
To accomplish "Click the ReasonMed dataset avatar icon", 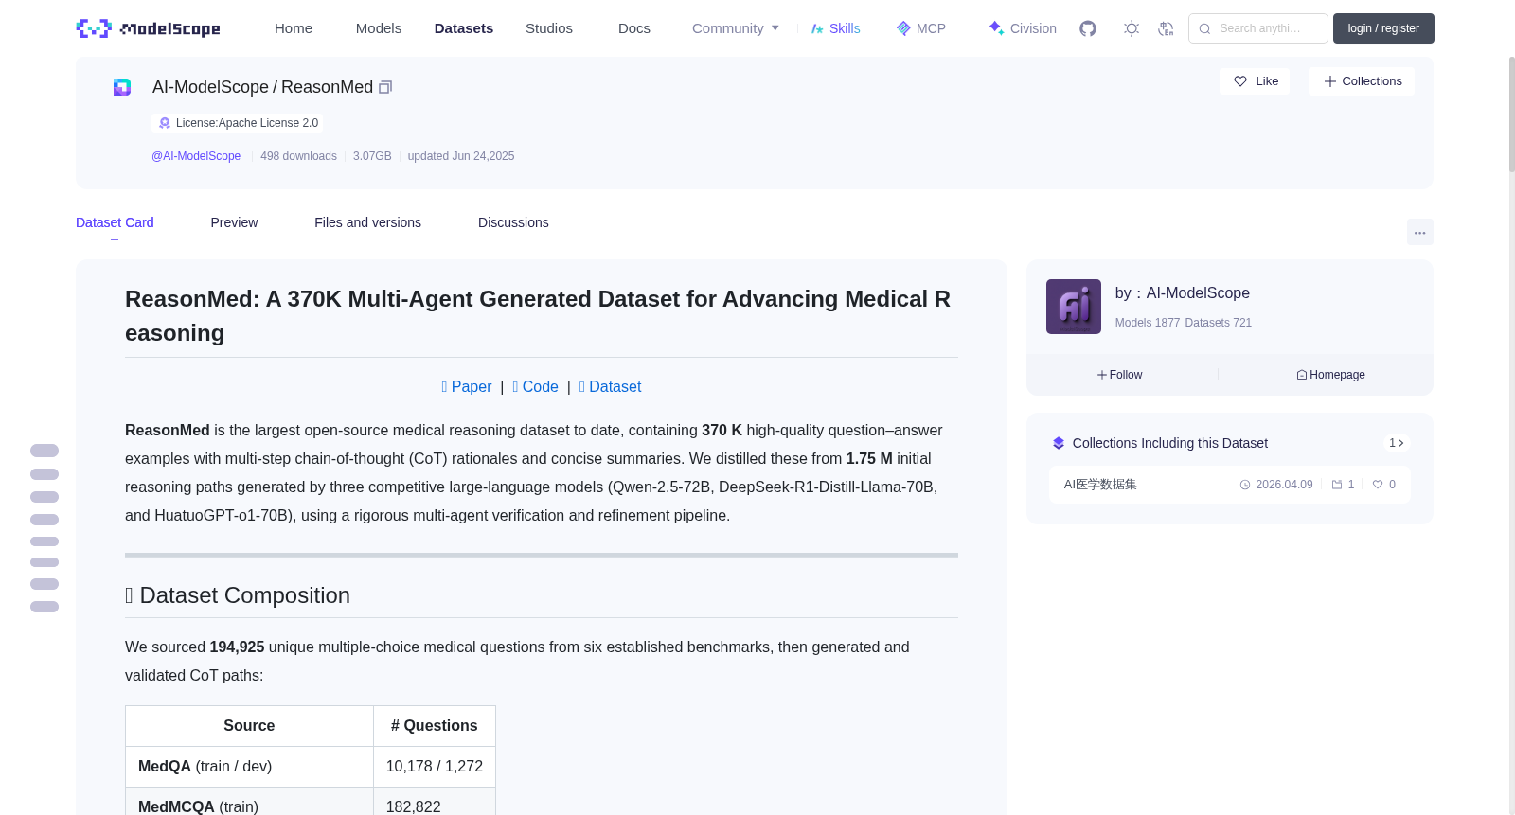I will 122,87.
